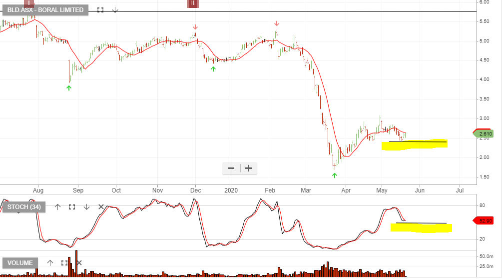
Task: Click the 2020 label on time axis
Action: (x=231, y=190)
